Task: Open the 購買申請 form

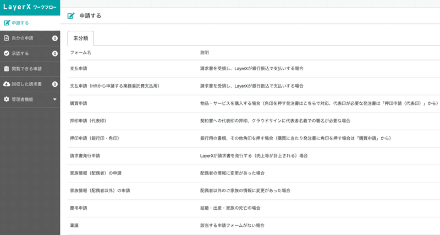Action: (79, 103)
